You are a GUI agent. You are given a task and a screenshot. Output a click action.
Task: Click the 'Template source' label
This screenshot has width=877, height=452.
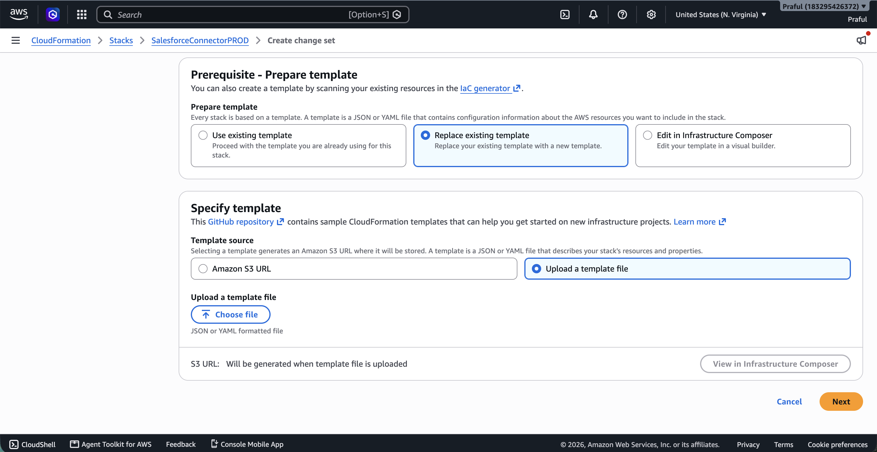pos(222,240)
